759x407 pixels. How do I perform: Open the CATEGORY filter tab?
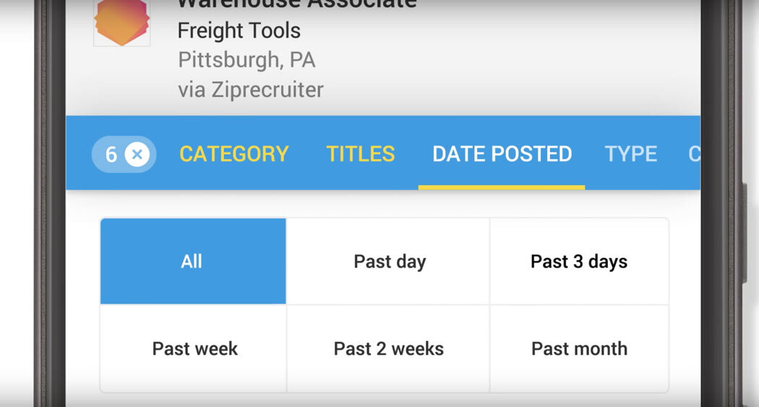(234, 154)
